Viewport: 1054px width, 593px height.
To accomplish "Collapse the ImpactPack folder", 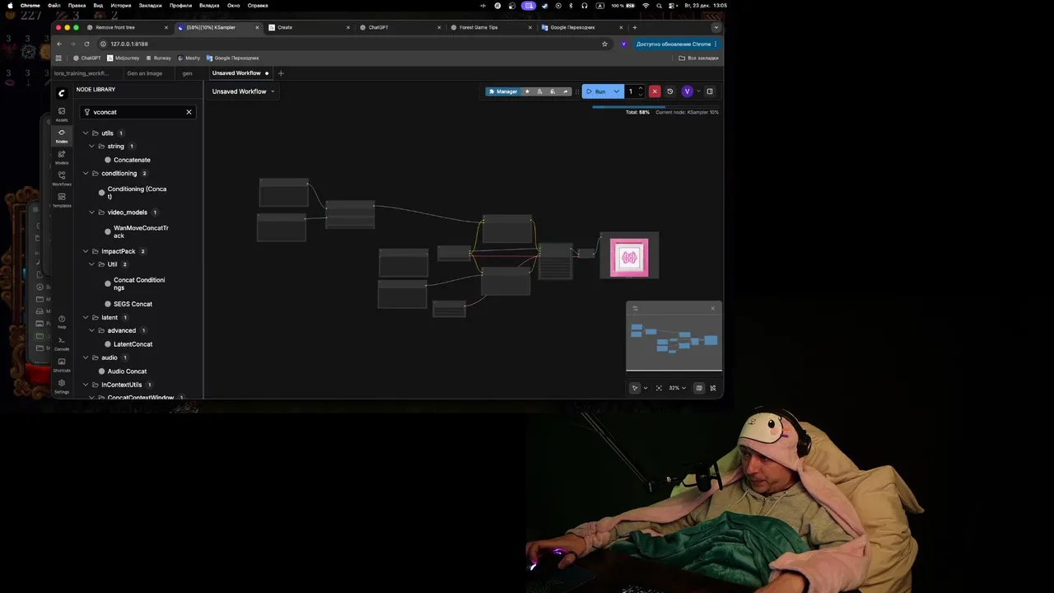I will (x=86, y=251).
